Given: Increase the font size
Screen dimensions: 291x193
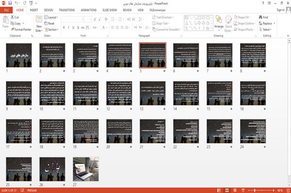Looking at the screenshot, I should tap(95, 19).
